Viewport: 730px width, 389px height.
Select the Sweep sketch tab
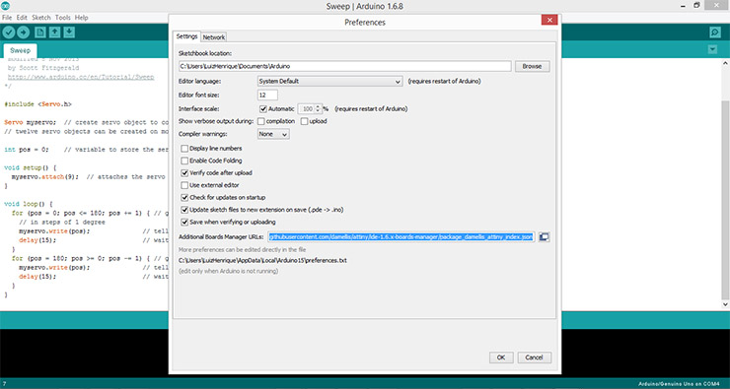20,50
